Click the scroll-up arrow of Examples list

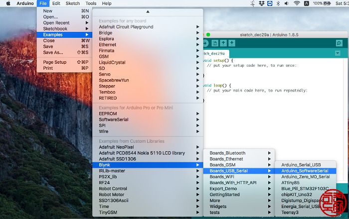[148, 11]
